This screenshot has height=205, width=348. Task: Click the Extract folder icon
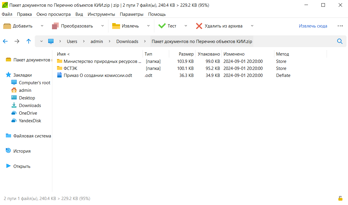point(116,26)
